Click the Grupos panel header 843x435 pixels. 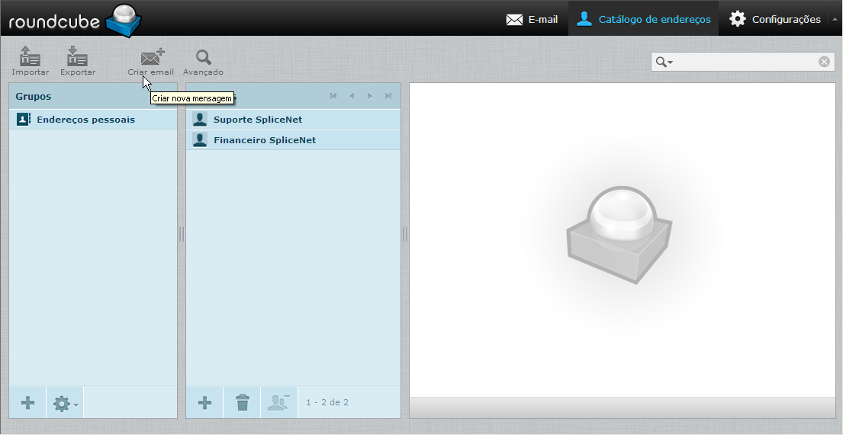(x=93, y=96)
